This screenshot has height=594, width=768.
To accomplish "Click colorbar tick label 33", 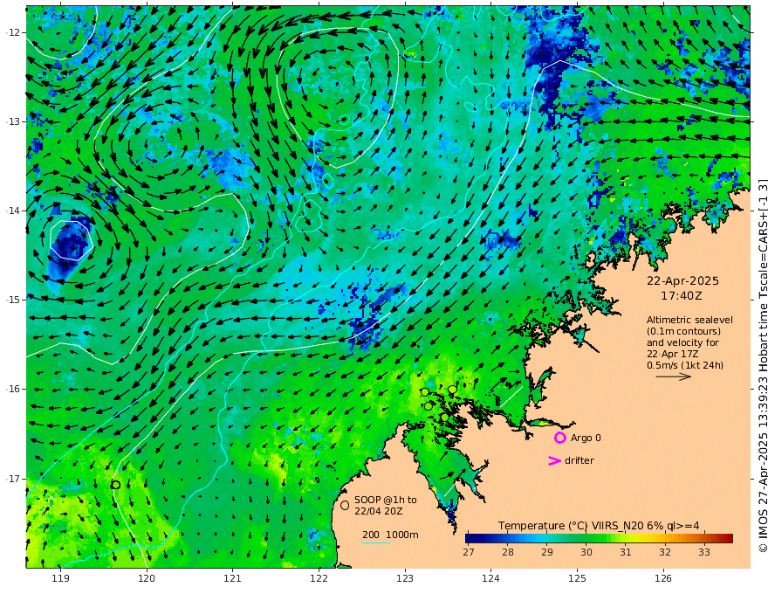I will click(x=703, y=552).
